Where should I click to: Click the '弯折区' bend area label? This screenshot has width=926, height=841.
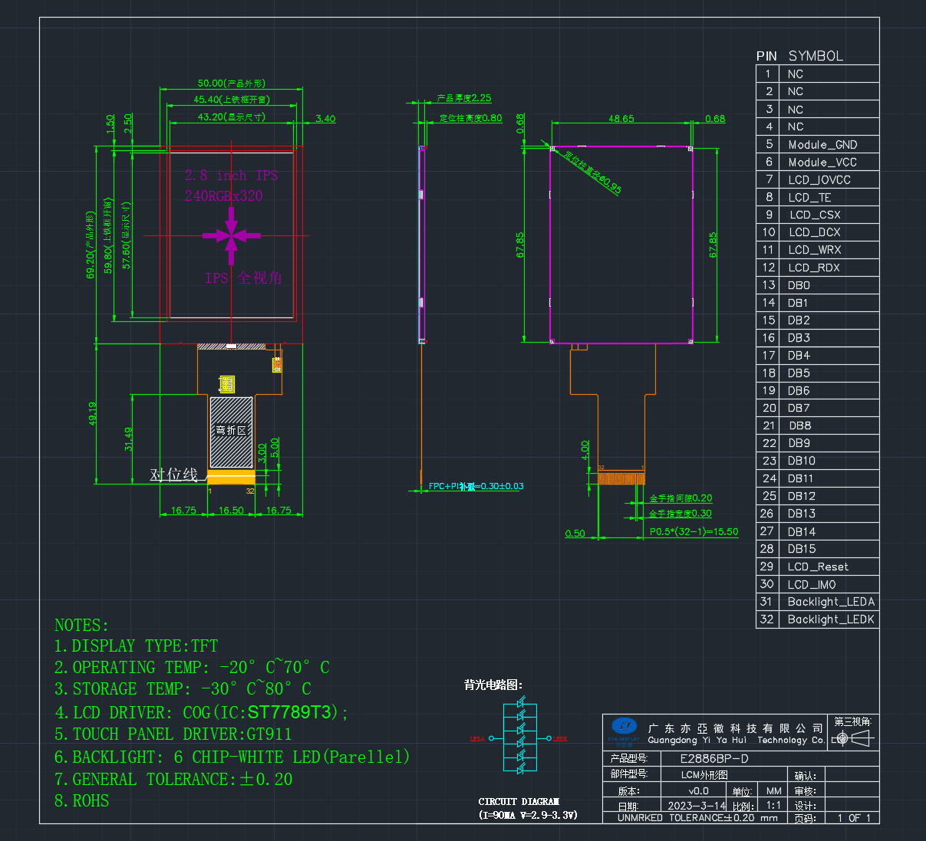tap(231, 430)
